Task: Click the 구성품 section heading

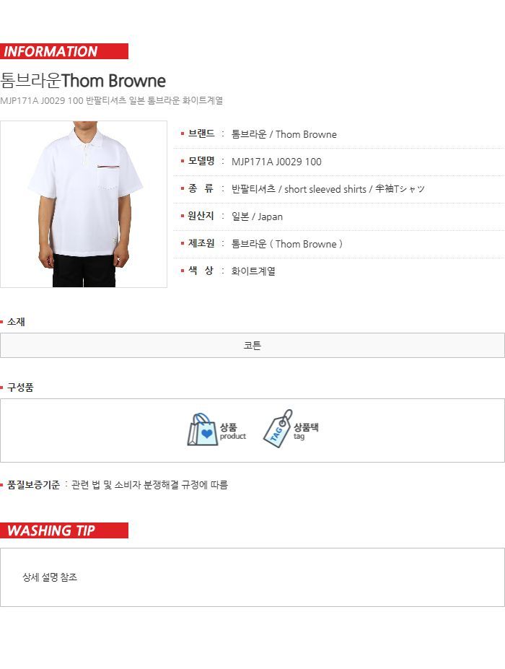Action: pos(20,388)
